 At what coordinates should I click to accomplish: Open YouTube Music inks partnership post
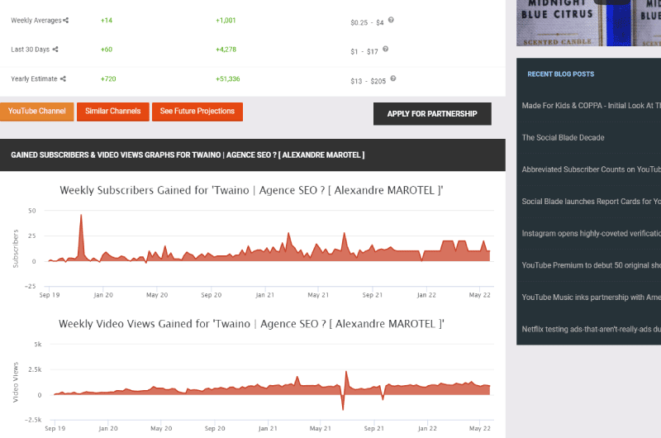tap(591, 298)
